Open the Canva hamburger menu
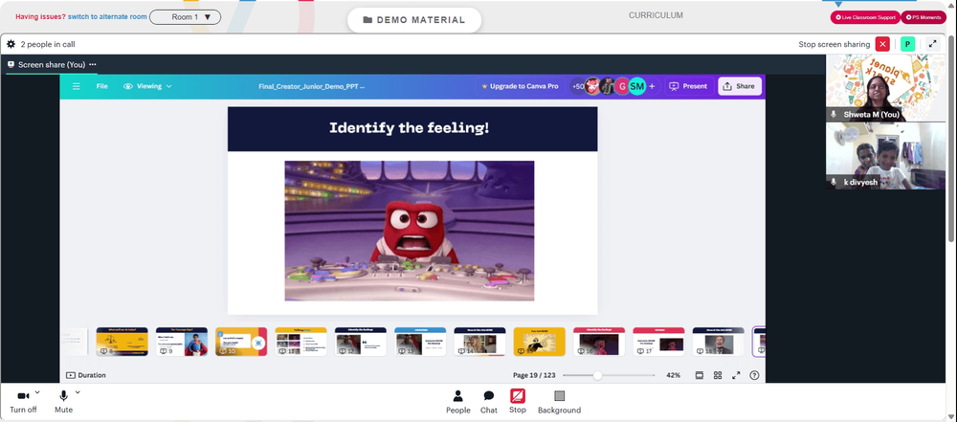 [x=77, y=86]
